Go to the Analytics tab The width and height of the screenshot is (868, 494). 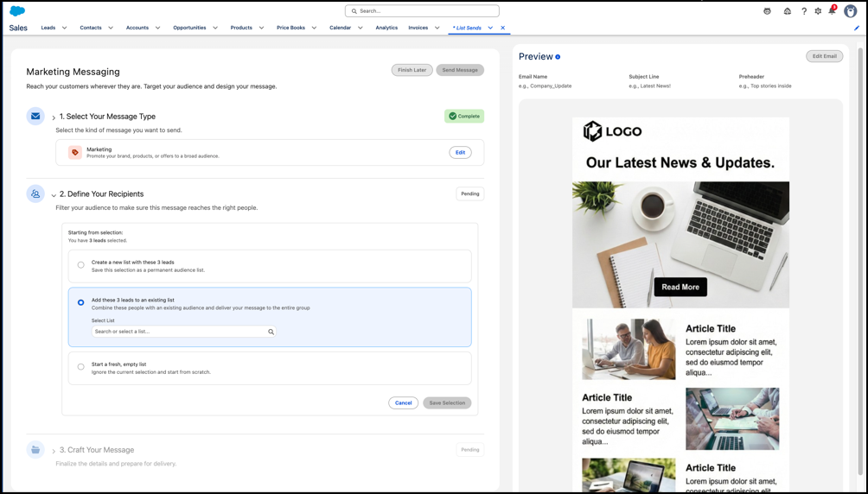pos(386,28)
